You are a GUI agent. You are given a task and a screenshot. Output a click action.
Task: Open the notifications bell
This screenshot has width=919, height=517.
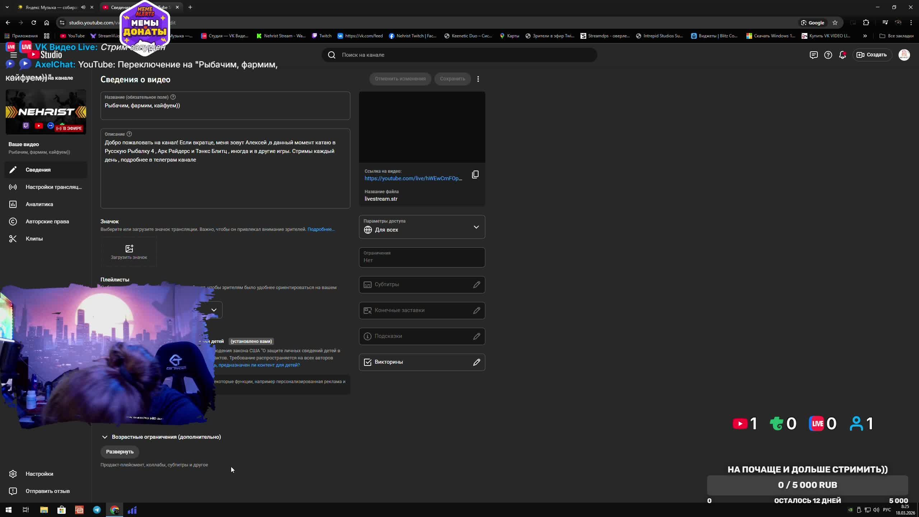(842, 55)
